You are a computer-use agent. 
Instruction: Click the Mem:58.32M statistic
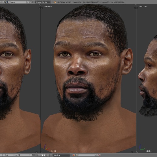(x=116, y=2)
